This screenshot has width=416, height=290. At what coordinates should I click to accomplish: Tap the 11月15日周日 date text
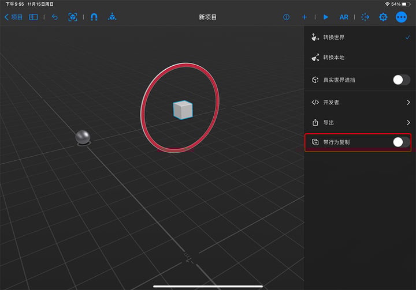click(40, 4)
